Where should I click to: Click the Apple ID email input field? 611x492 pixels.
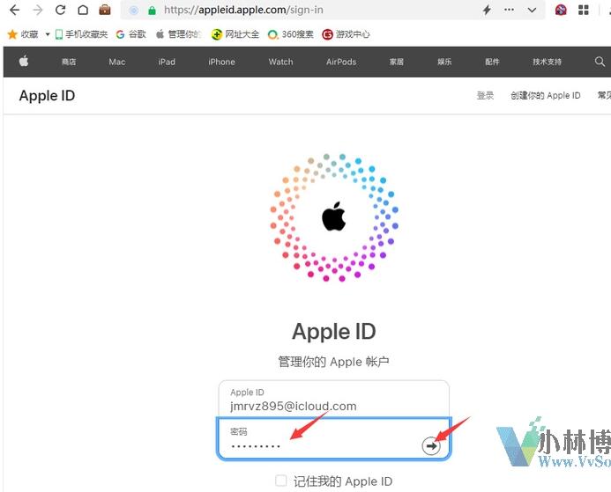[x=334, y=400]
